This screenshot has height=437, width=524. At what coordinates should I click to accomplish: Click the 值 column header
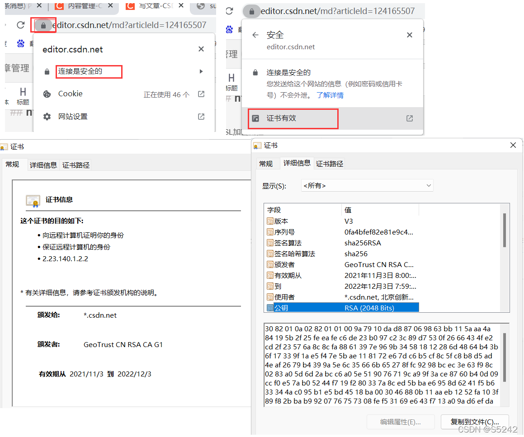[x=380, y=210]
